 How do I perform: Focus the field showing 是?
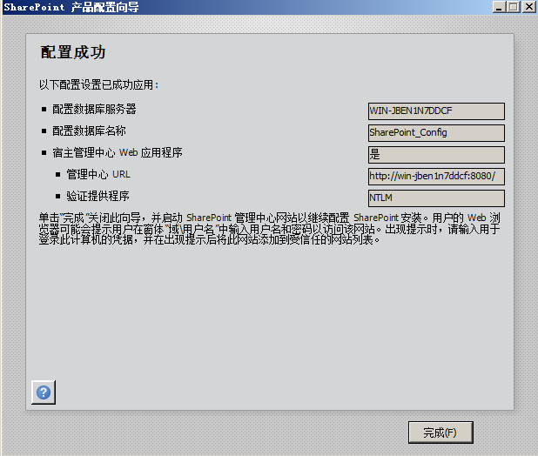436,155
